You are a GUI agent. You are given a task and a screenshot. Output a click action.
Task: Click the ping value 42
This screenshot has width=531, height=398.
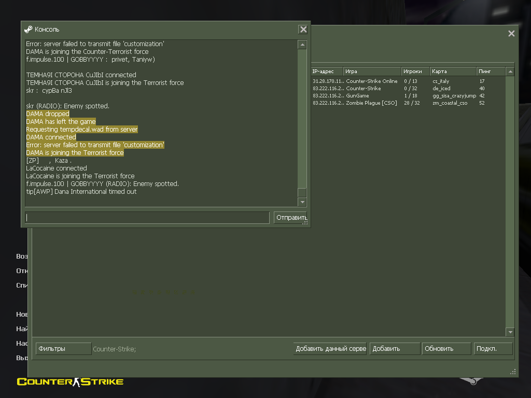click(482, 96)
